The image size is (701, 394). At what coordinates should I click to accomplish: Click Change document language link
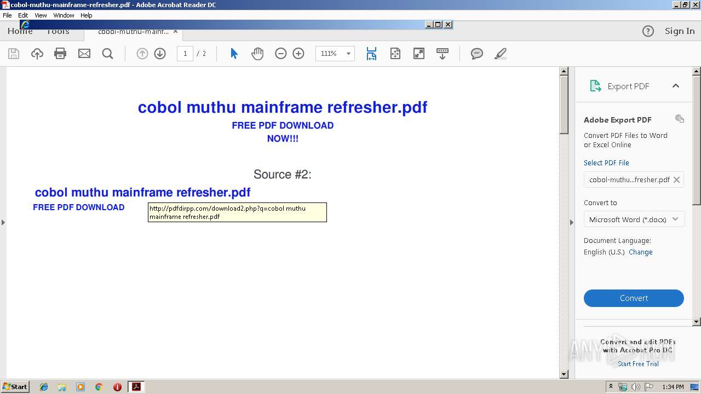point(641,252)
